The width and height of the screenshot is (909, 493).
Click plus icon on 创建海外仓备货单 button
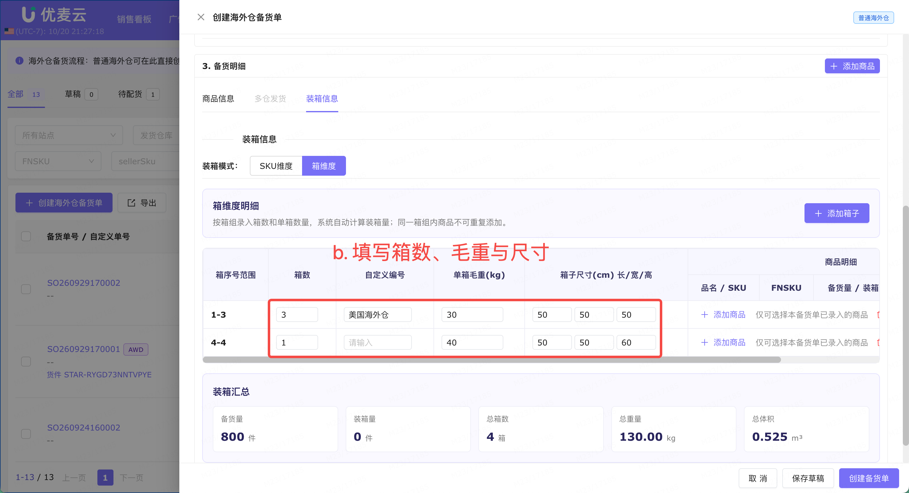pyautogui.click(x=29, y=203)
